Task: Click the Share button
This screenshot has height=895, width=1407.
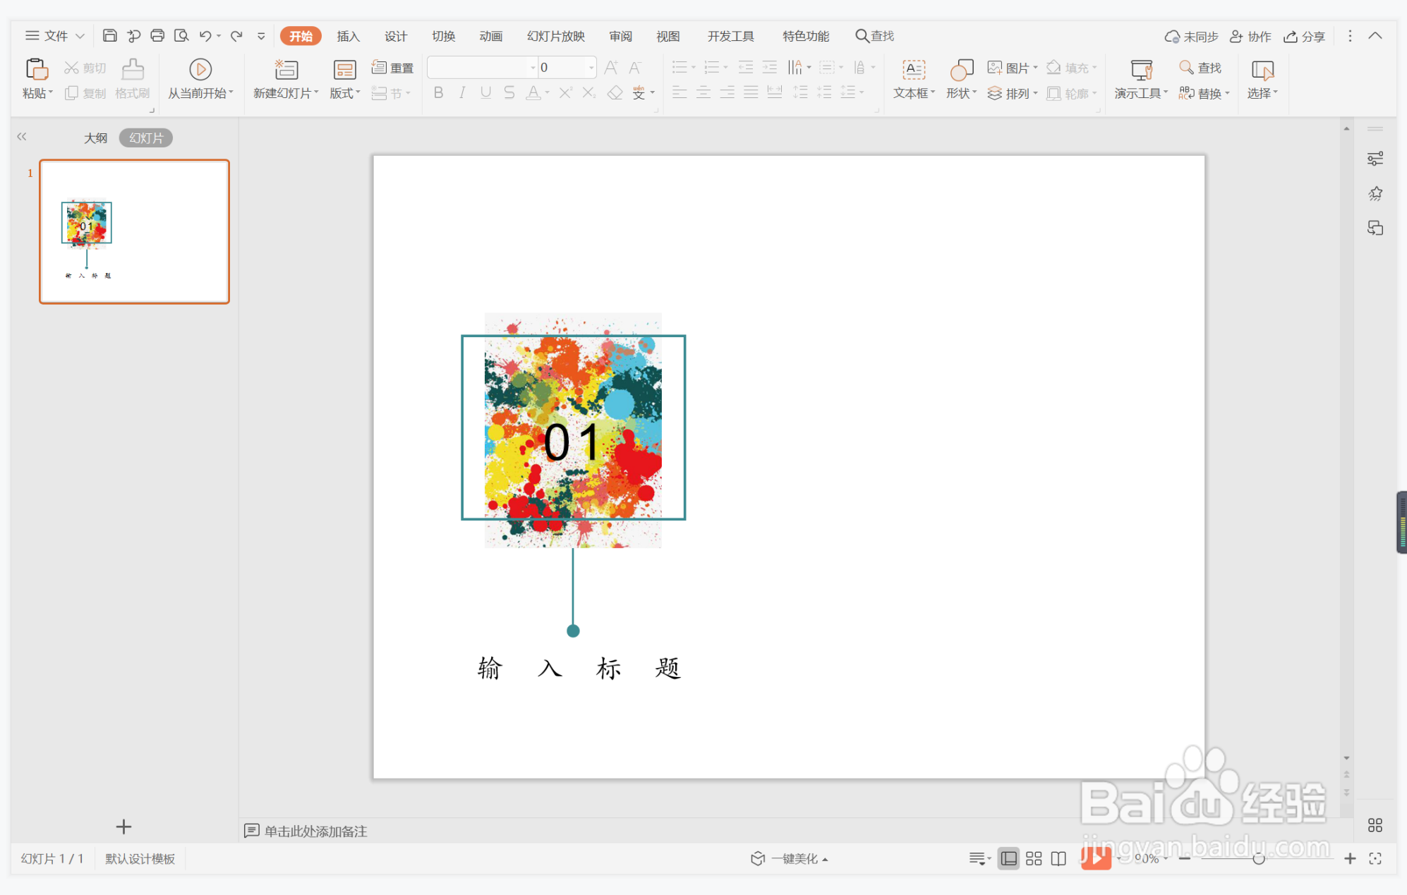Action: click(1304, 36)
